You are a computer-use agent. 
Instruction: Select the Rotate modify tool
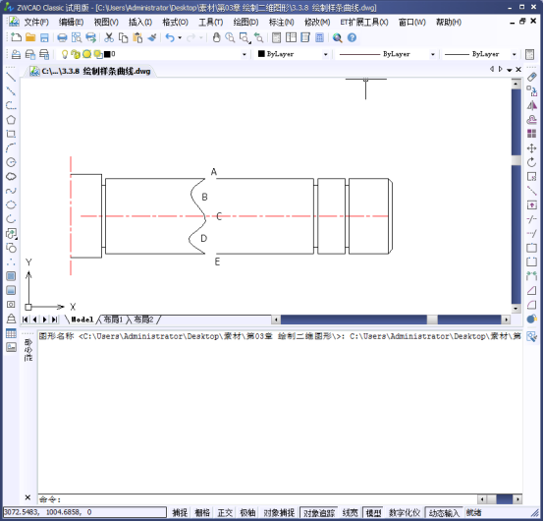click(x=531, y=162)
